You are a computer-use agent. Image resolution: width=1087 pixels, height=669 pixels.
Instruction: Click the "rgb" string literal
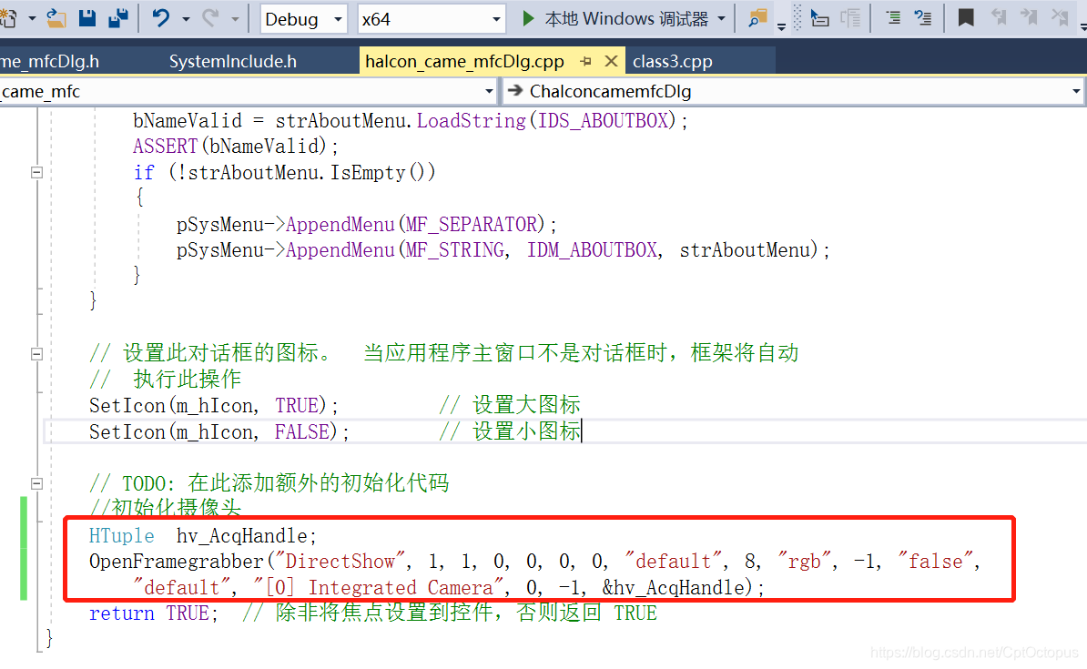click(805, 562)
